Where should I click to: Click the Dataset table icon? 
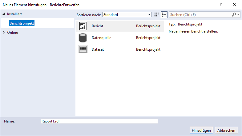(83, 49)
